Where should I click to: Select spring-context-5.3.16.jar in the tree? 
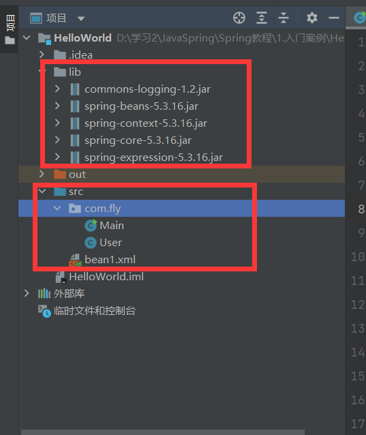pos(146,123)
